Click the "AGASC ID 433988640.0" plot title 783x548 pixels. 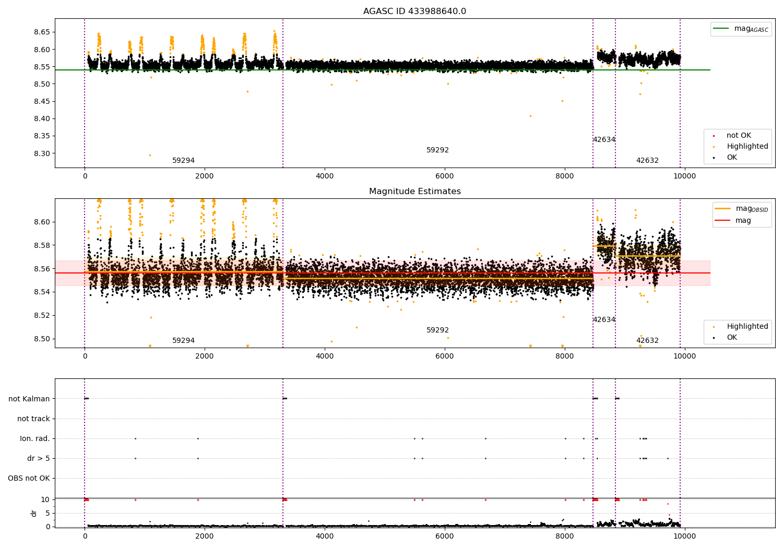[x=414, y=11]
